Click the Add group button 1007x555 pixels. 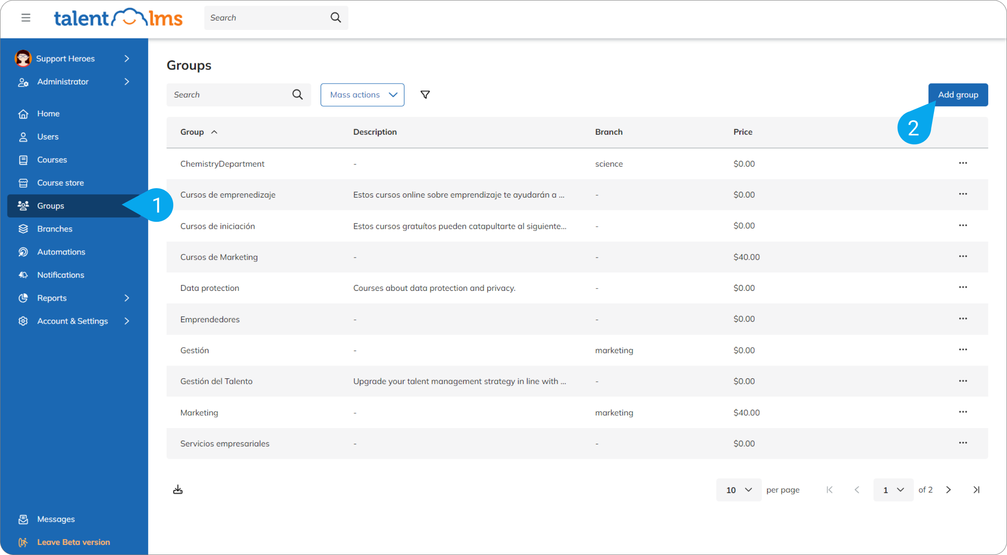coord(958,94)
